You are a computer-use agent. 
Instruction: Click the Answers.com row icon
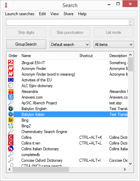(x=11, y=97)
